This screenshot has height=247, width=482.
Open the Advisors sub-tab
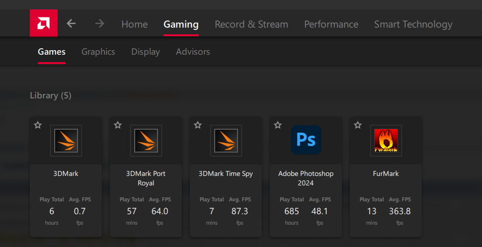[193, 52]
